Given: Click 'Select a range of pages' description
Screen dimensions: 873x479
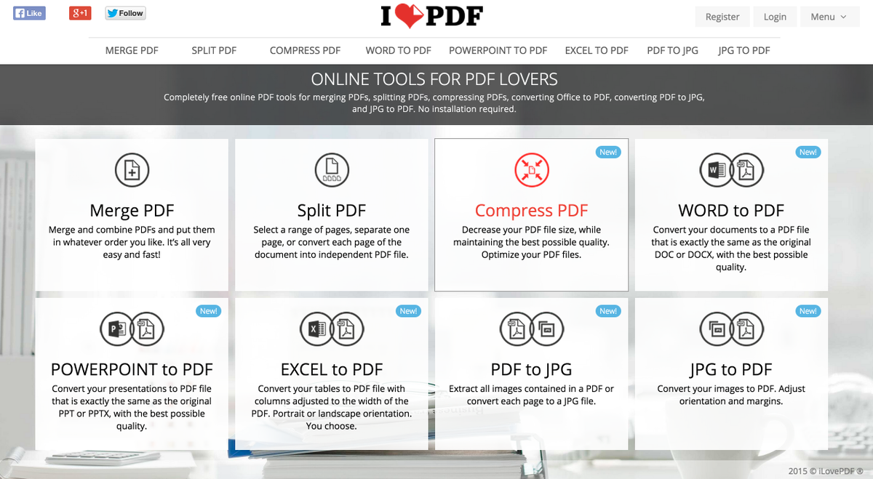Looking at the screenshot, I should coord(331,242).
